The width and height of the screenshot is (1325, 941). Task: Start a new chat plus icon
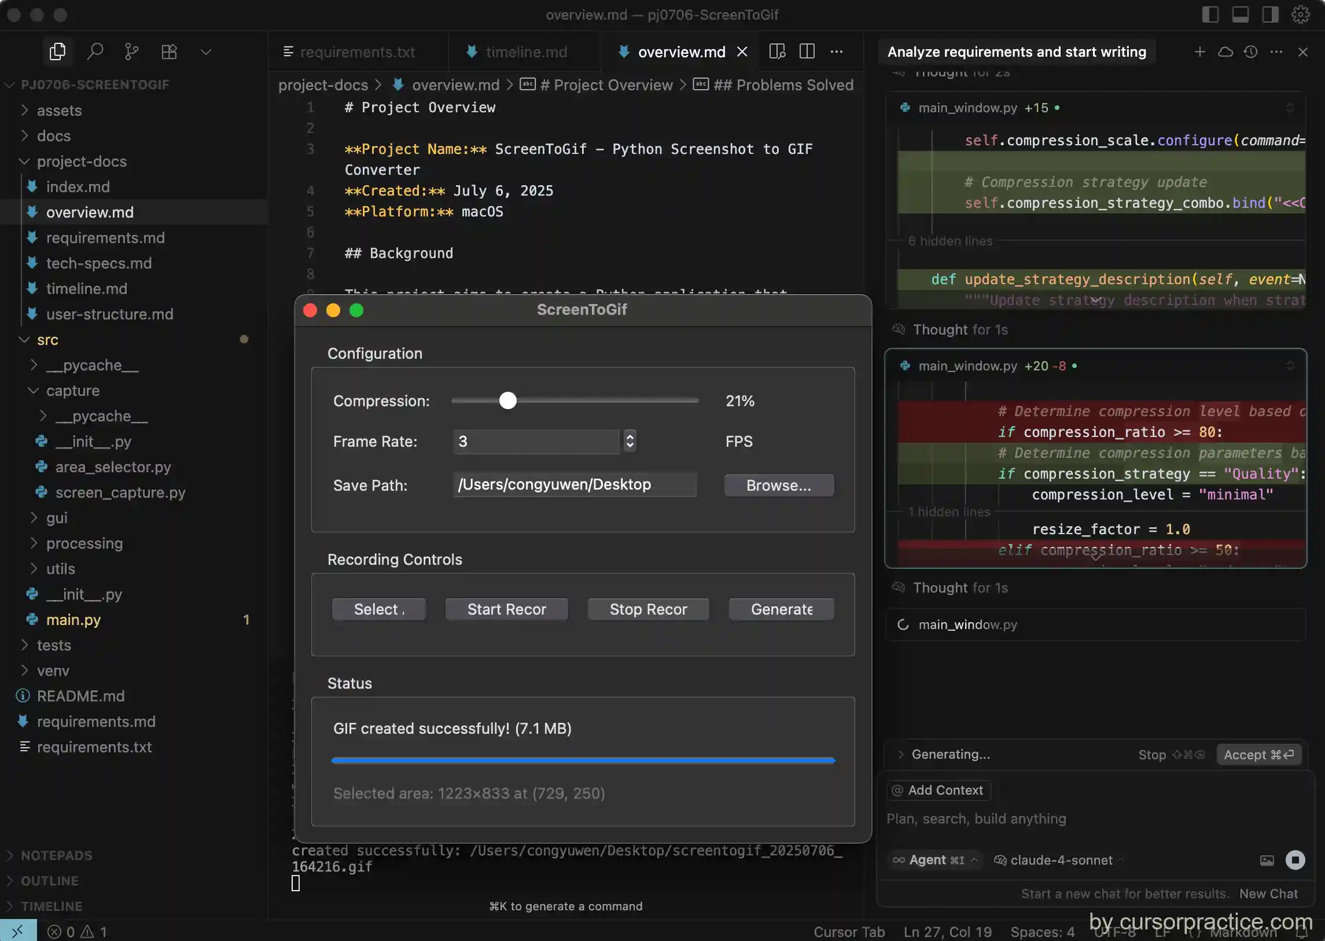[1200, 52]
